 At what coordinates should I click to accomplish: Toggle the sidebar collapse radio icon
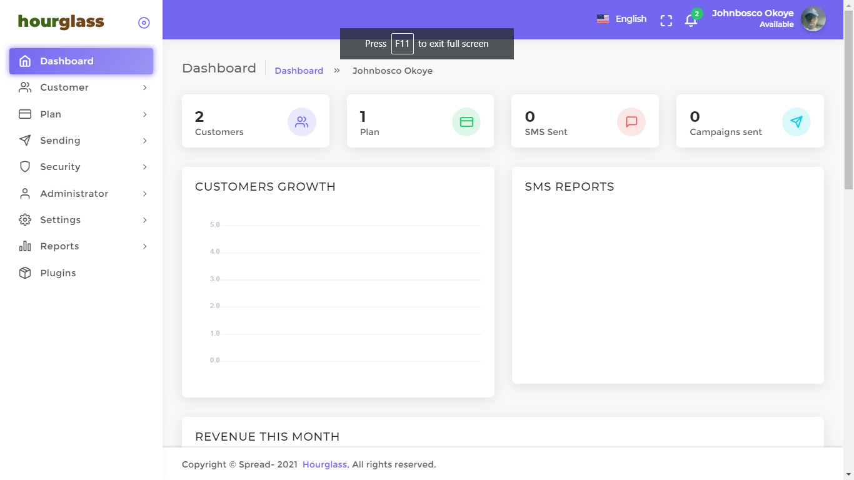click(x=144, y=23)
